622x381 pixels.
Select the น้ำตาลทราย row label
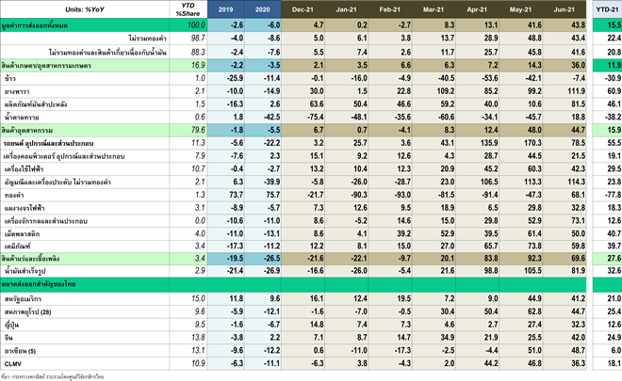tap(26, 115)
